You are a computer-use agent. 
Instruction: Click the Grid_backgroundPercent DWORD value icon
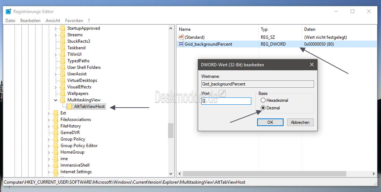click(181, 44)
